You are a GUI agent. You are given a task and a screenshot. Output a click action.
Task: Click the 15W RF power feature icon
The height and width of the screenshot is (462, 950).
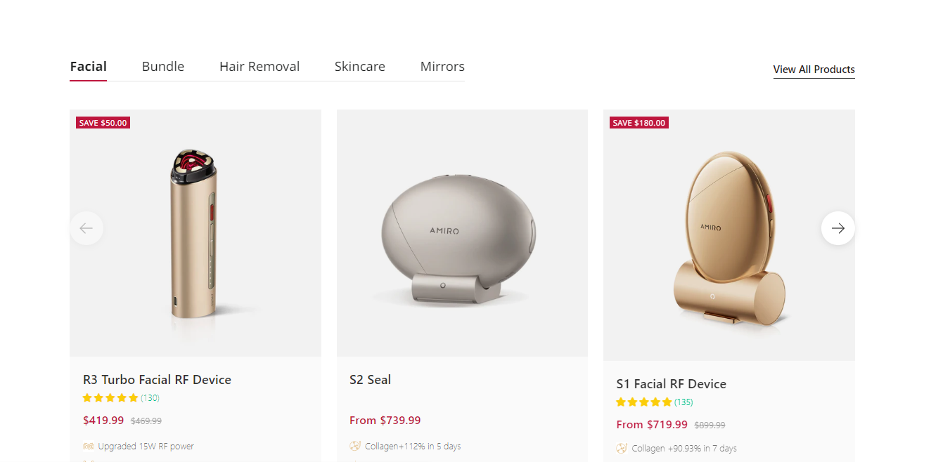(89, 447)
